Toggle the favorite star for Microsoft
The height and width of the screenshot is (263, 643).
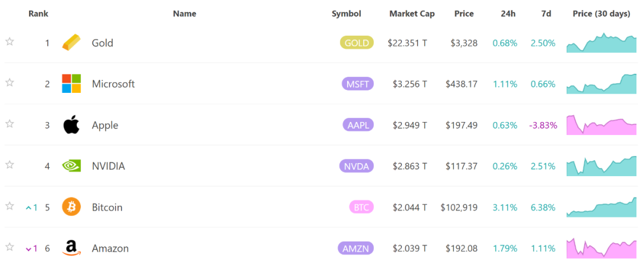coord(10,83)
